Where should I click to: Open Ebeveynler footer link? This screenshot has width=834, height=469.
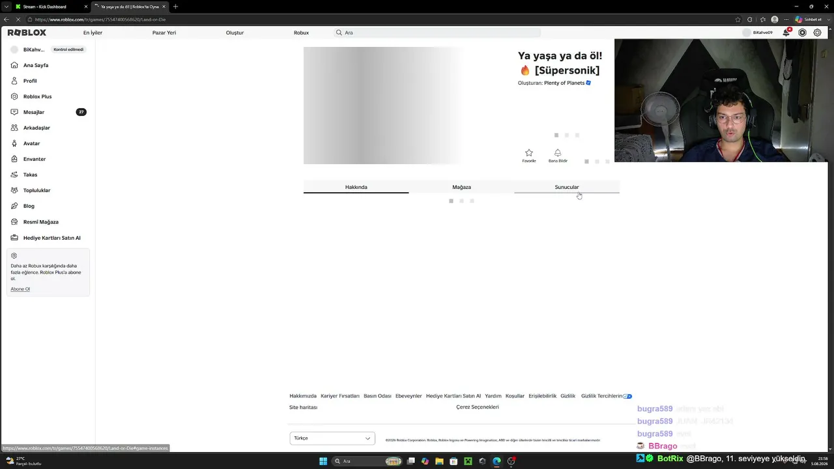click(x=409, y=396)
